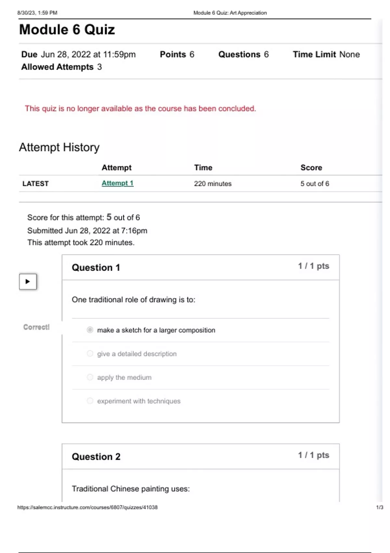Click the Attempt History heading
This screenshot has width=390, height=553.
pyautogui.click(x=59, y=147)
